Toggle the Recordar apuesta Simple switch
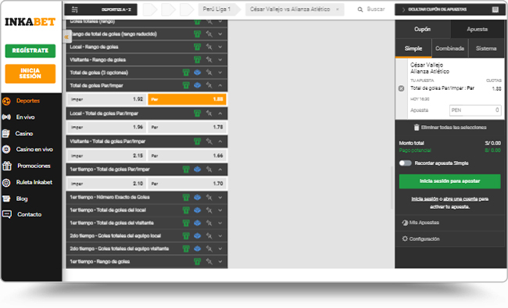Image resolution: width=508 pixels, height=308 pixels. coord(406,163)
